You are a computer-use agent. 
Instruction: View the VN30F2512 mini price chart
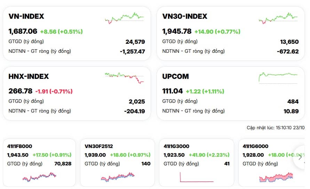[118, 176]
